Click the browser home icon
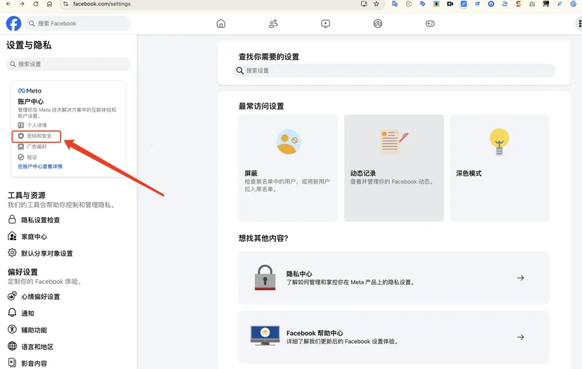This screenshot has height=369, width=582. point(49,4)
